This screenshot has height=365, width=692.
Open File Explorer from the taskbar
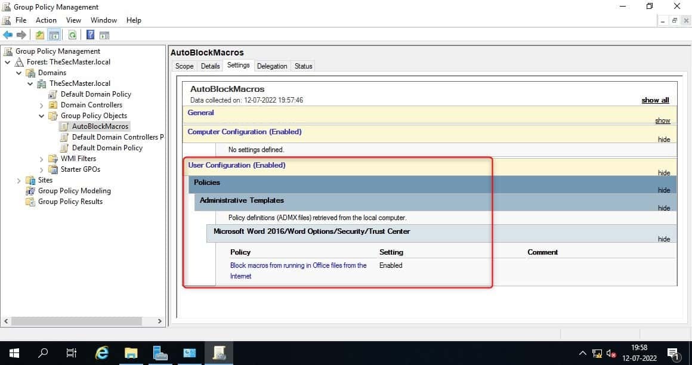131,353
